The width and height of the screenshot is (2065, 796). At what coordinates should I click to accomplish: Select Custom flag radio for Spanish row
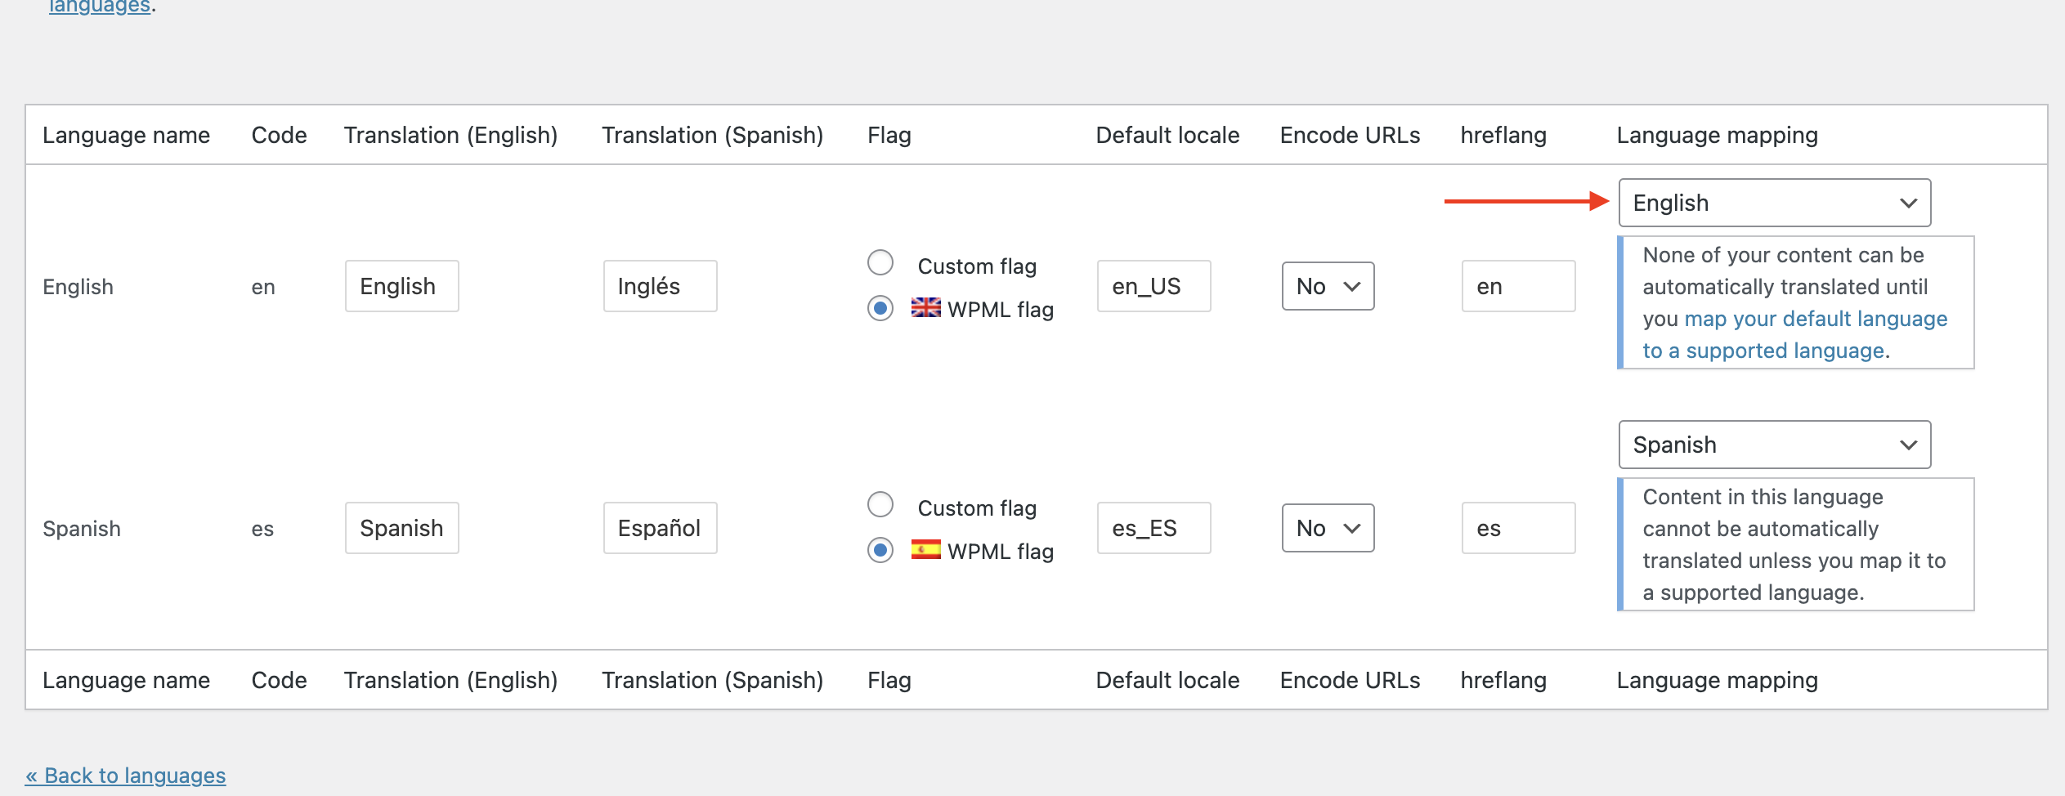(880, 504)
